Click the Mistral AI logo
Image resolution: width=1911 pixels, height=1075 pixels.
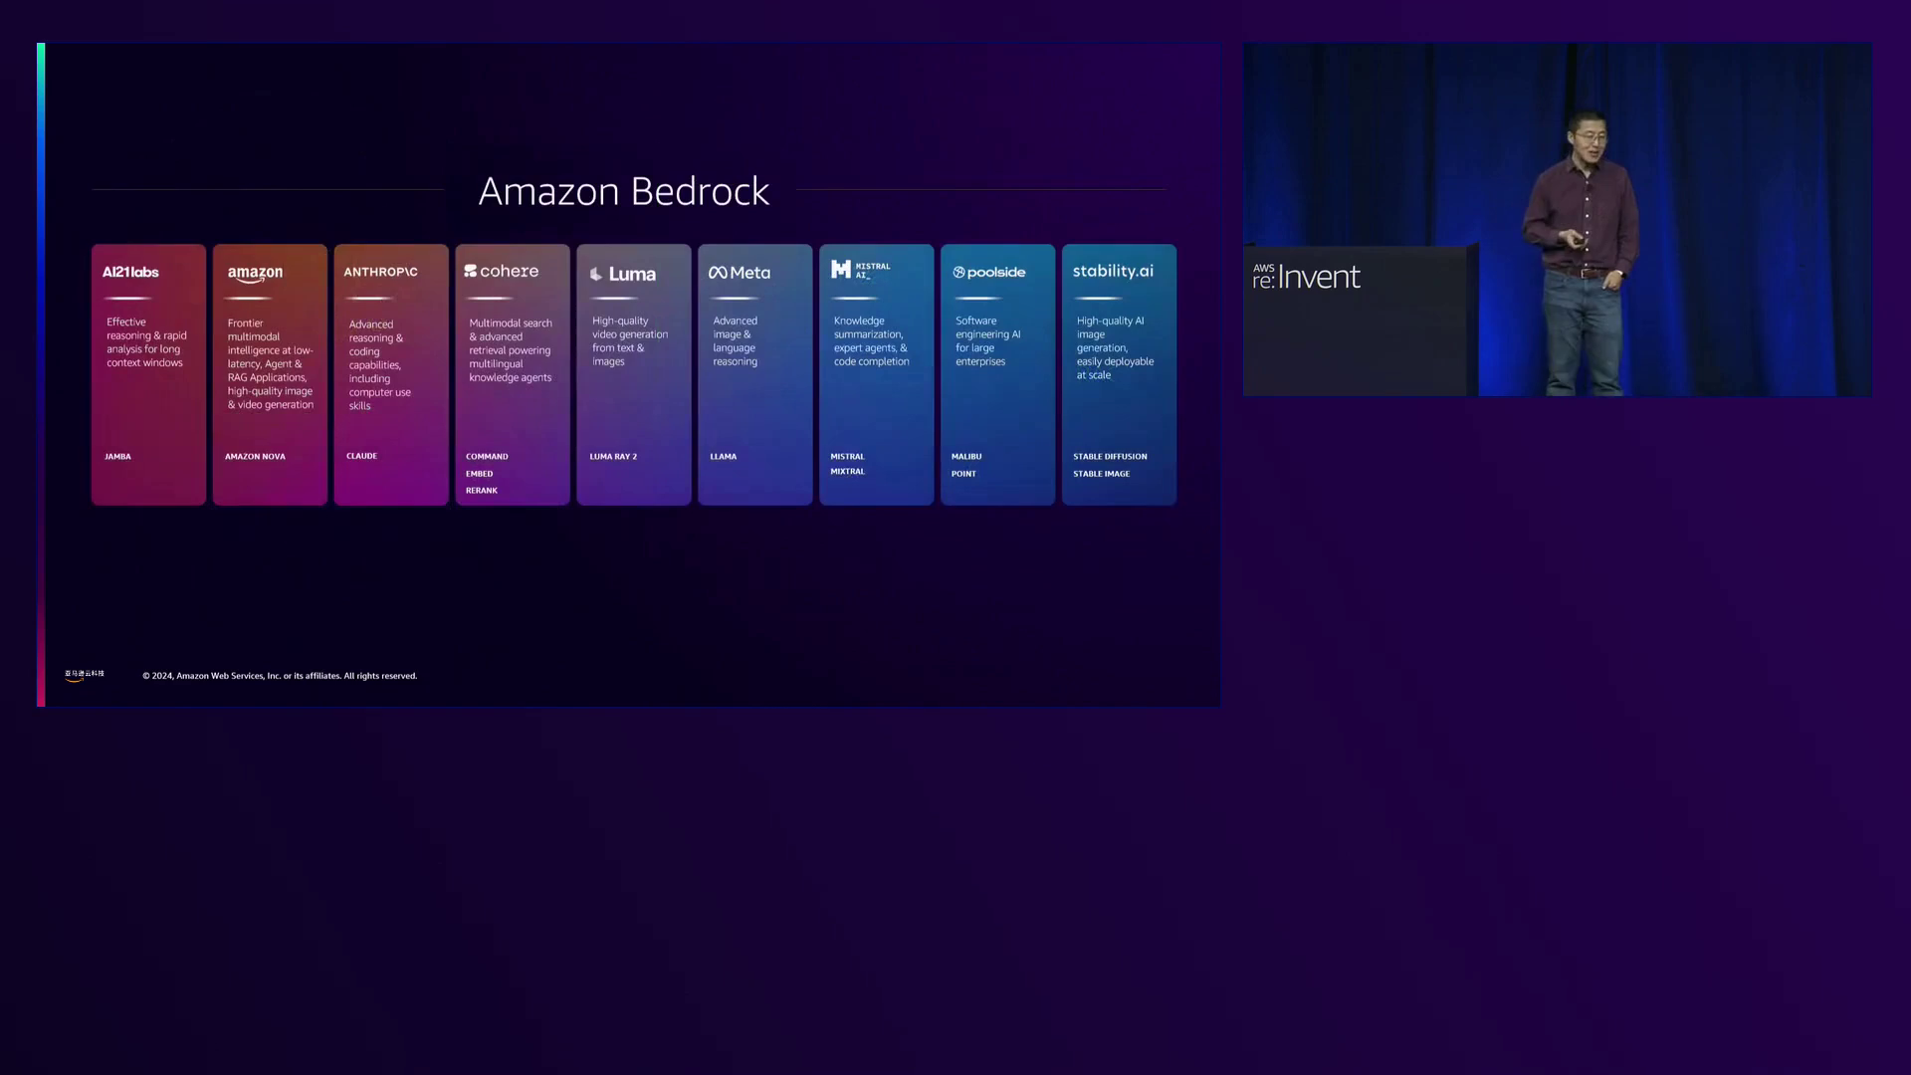tap(861, 270)
